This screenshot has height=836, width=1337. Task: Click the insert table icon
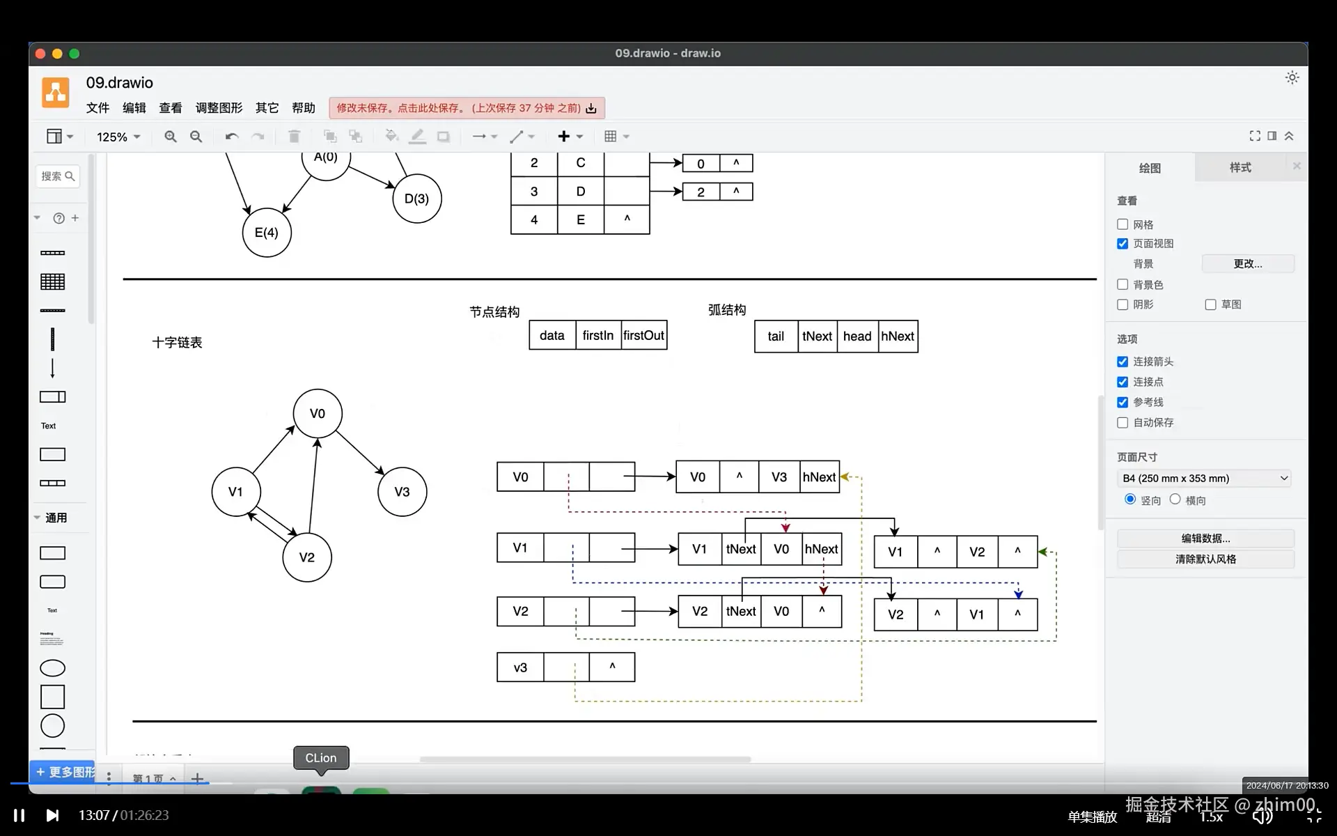point(611,137)
